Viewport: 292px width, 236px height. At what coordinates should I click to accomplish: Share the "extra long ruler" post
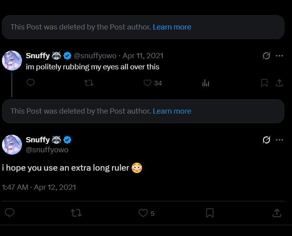tap(276, 213)
